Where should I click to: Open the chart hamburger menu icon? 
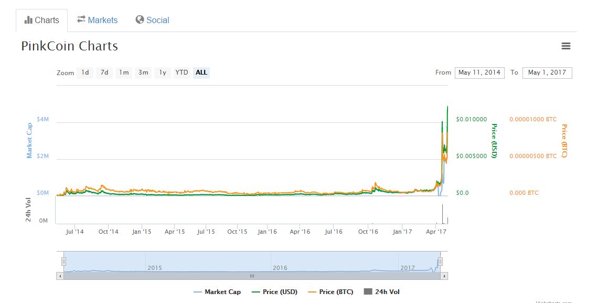click(x=566, y=46)
